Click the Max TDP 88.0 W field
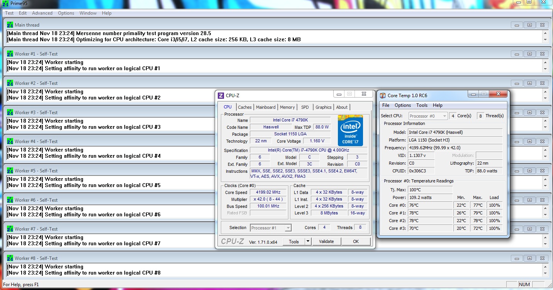553x290 pixels. pyautogui.click(x=322, y=127)
